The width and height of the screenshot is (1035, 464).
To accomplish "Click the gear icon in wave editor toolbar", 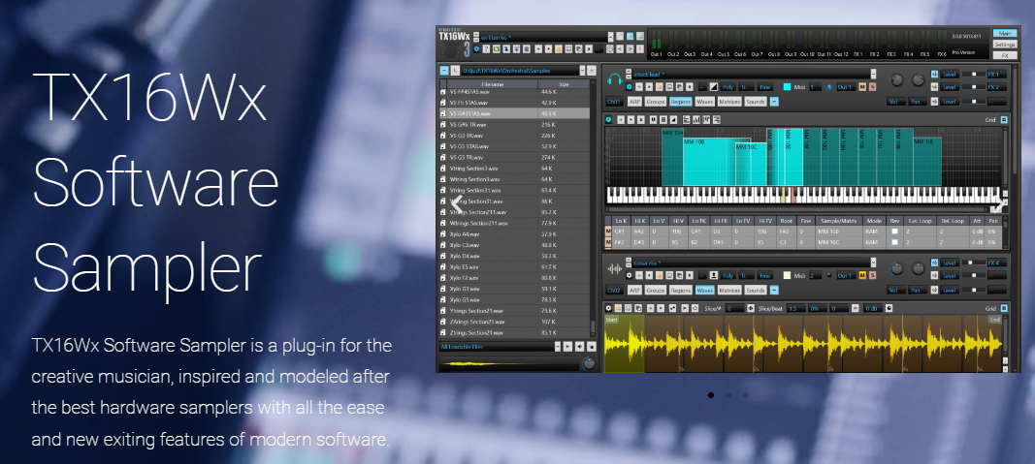I will click(x=608, y=308).
